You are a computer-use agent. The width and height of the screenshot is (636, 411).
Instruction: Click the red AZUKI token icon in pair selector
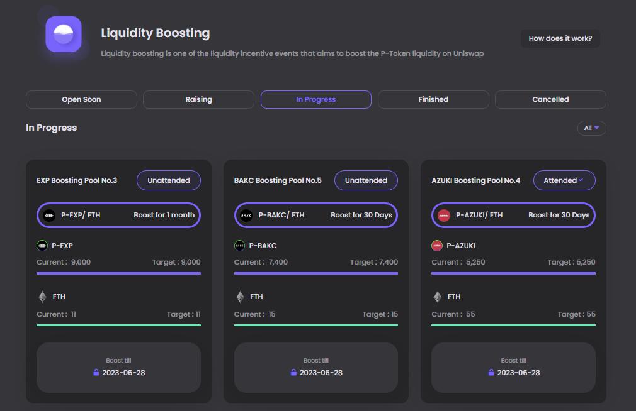(x=444, y=215)
